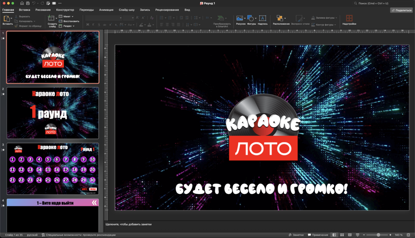This screenshot has height=238, width=415.
Task: Start slide show from status bar
Action: pos(357,235)
